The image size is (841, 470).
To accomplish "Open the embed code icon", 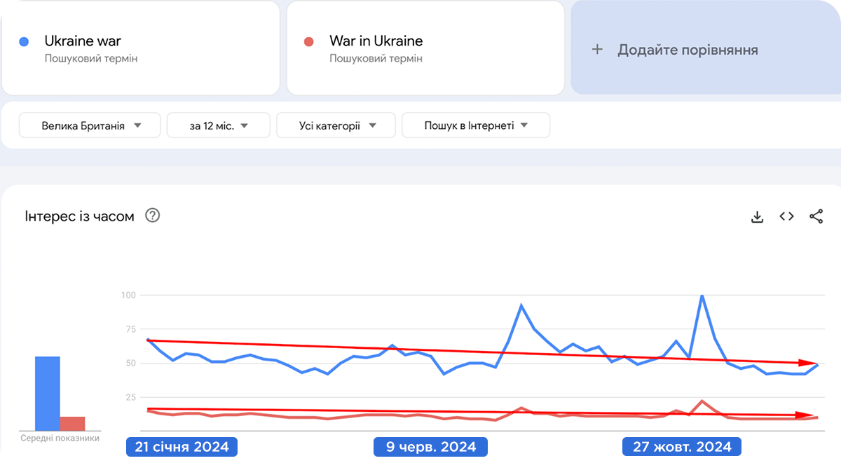I will pyautogui.click(x=786, y=216).
